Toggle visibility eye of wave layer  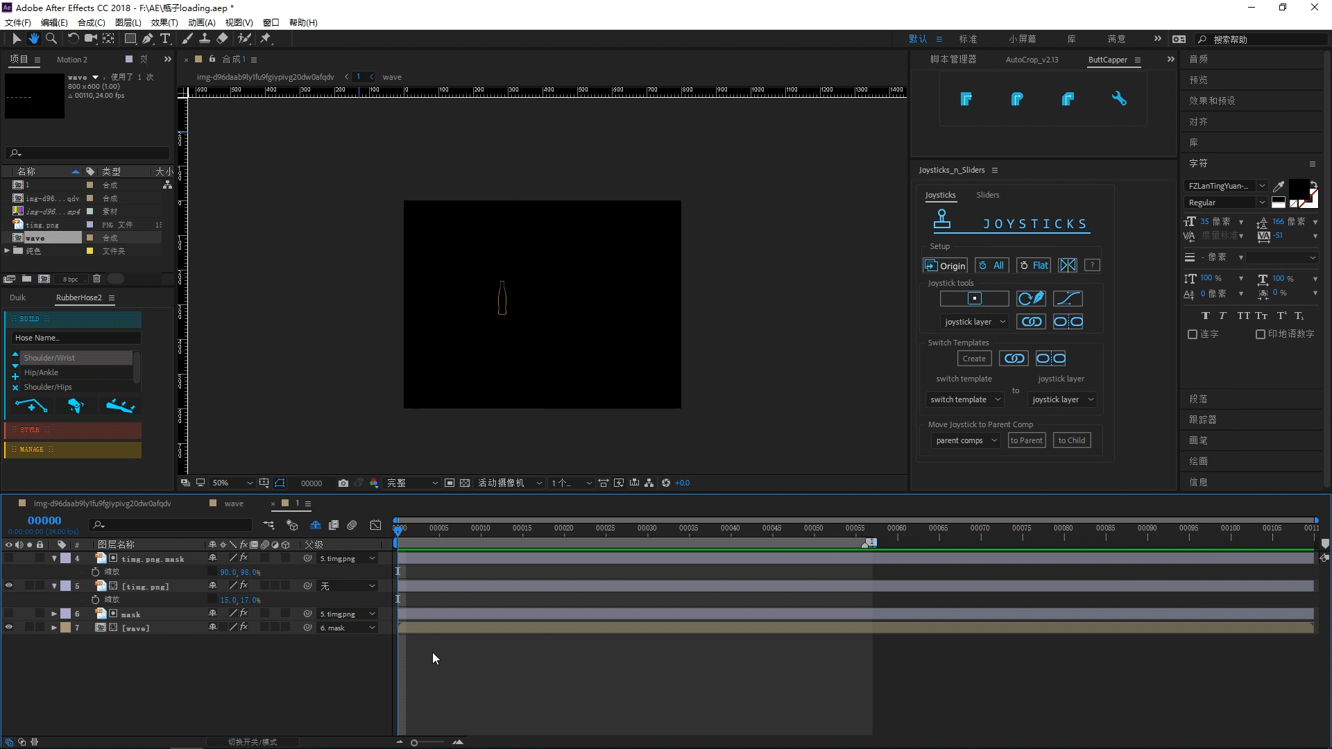tap(9, 628)
